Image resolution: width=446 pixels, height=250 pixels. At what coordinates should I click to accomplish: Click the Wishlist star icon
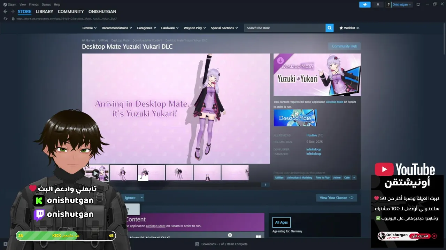[341, 28]
